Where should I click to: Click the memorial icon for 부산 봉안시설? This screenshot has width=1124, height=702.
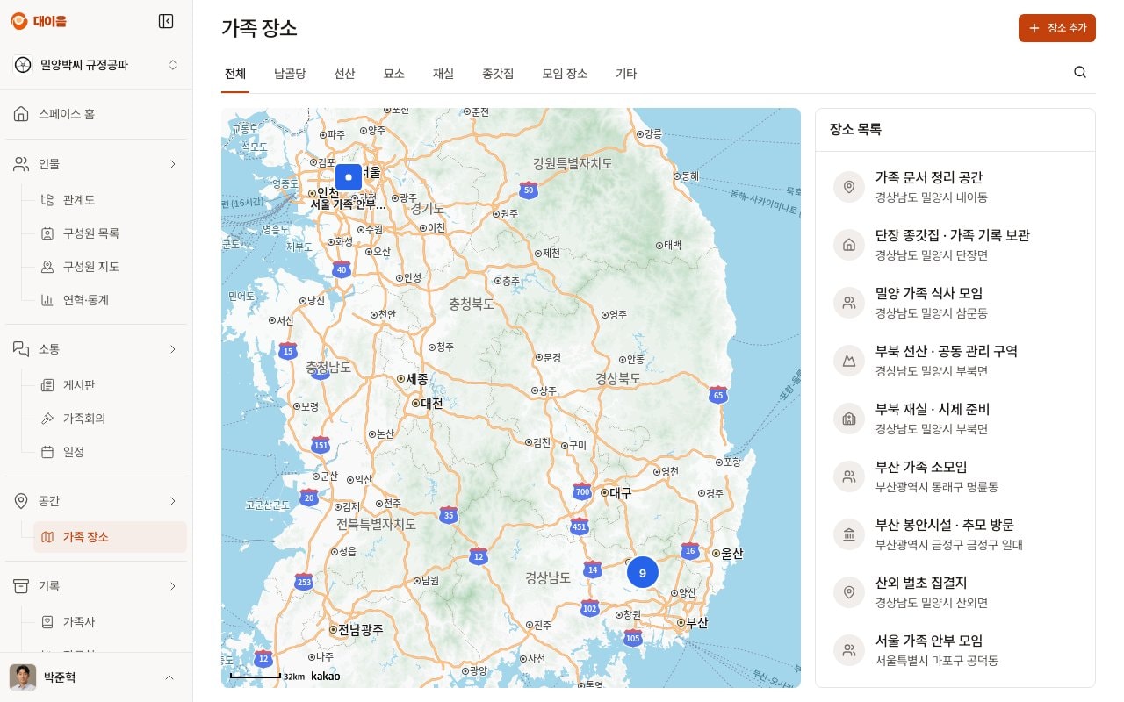[x=849, y=534]
